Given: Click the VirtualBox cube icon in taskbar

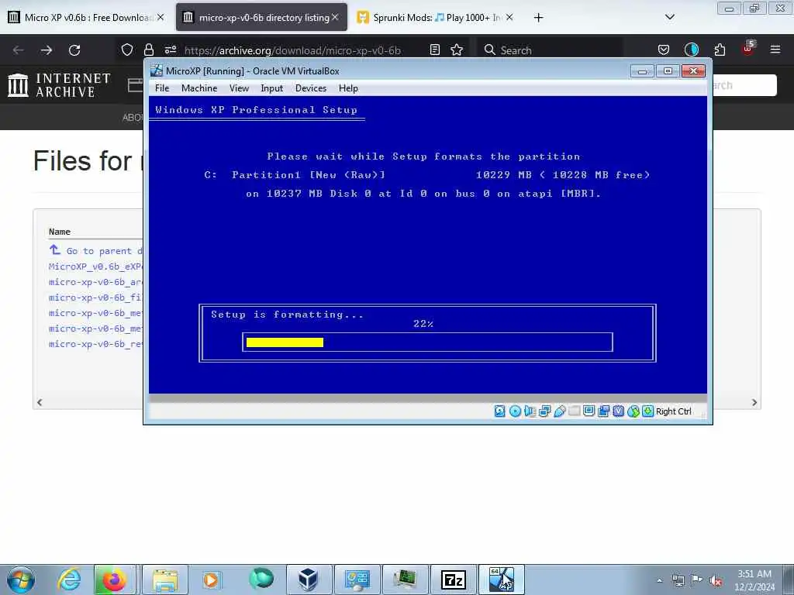Looking at the screenshot, I should [x=308, y=580].
